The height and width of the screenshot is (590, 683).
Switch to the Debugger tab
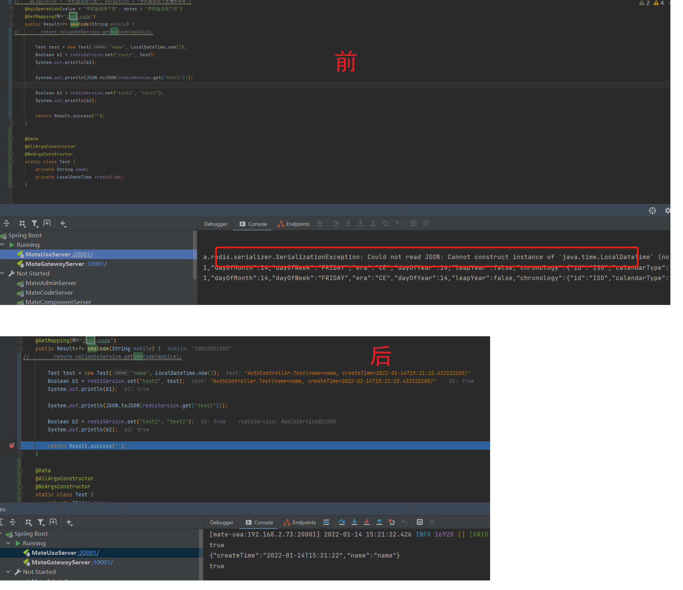point(215,224)
